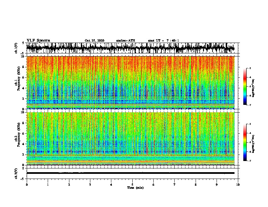Image resolution: width=268 pixels, height=207 pixels.
Task: Click the "-3" label on ch.1 color bar
Action: (249, 68)
